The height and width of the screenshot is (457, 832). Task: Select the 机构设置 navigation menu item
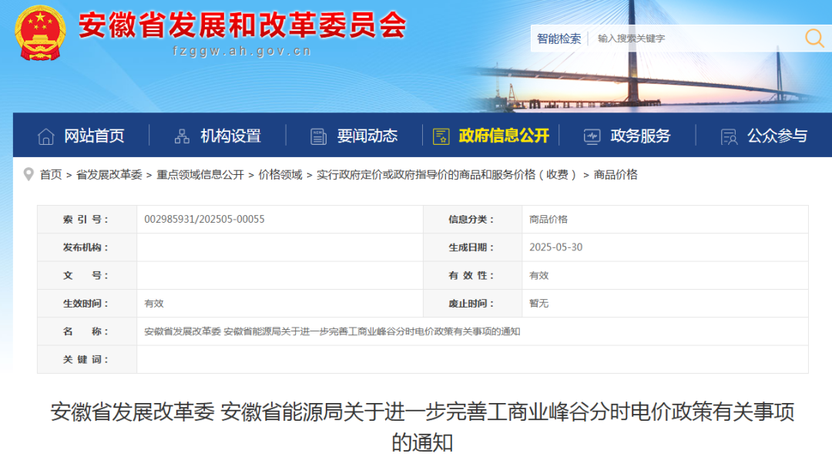click(230, 136)
